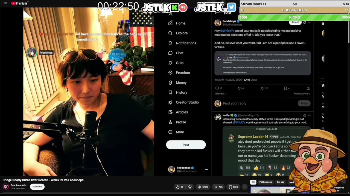The height and width of the screenshot is (196, 350).
Task: Save the YouTube video to playlist
Action: (x=233, y=187)
